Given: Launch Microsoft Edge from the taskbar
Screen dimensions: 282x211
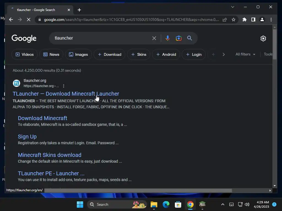Looking at the screenshot, I should (x=166, y=204).
